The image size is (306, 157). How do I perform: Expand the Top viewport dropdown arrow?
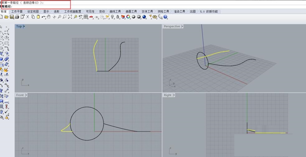(24, 26)
